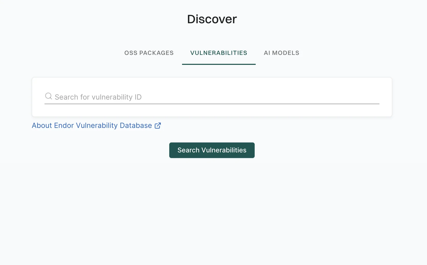The height and width of the screenshot is (265, 427).
Task: Switch to the OSS PACKAGES tab
Action: 149,53
